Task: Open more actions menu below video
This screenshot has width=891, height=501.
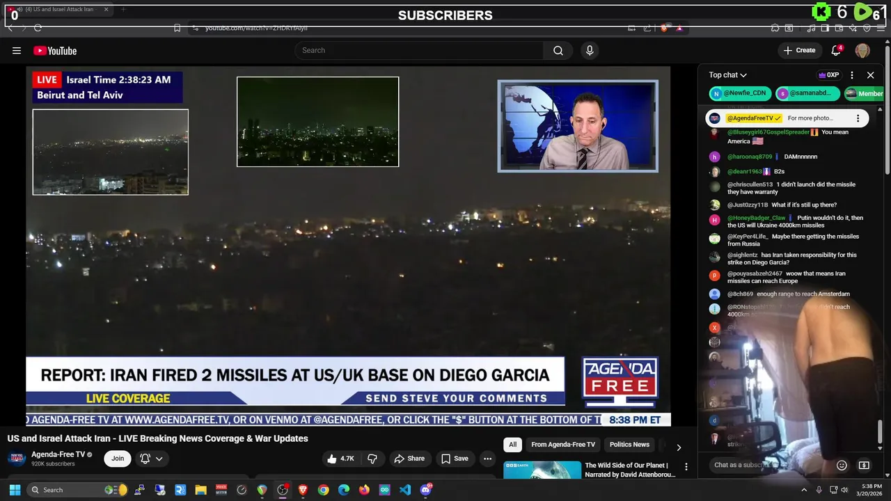Action: (x=487, y=459)
